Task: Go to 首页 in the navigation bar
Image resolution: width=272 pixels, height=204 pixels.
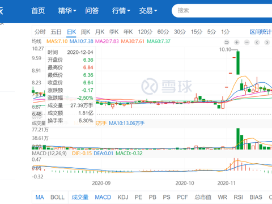Action: (x=38, y=11)
